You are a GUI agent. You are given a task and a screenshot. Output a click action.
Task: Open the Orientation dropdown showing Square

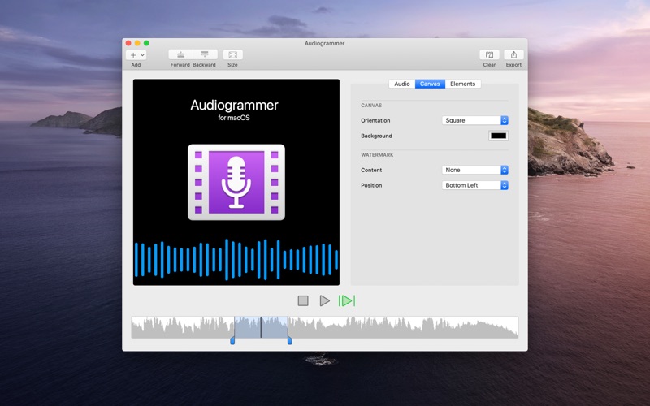[x=475, y=120]
